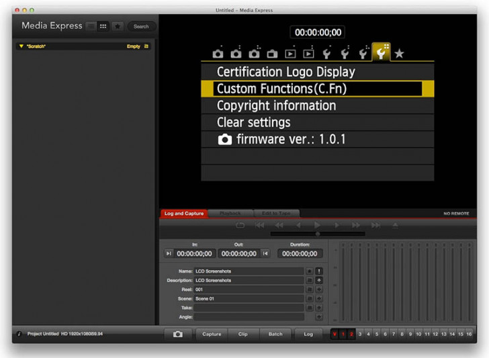Viewport: 489px width, 358px height.
Task: Jump to start with skip-back button
Action: (259, 225)
